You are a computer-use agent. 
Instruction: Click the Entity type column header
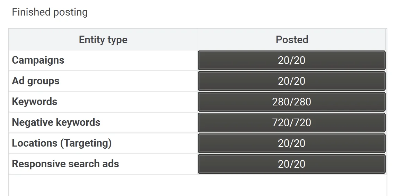tap(103, 39)
